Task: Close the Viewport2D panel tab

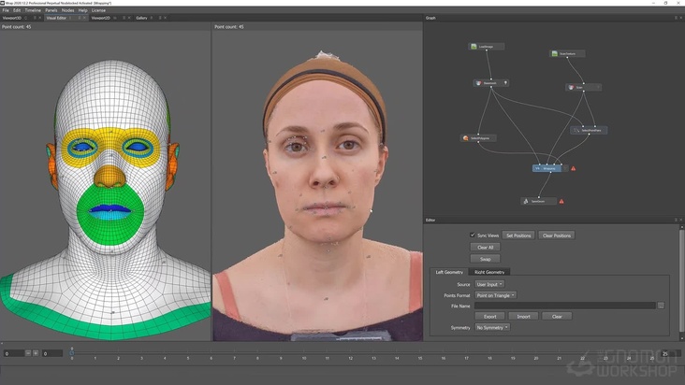Action: pyautogui.click(x=129, y=18)
